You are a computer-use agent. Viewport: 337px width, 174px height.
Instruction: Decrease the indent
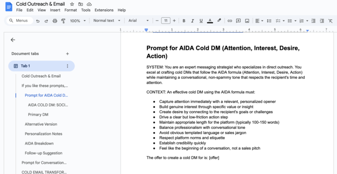[314, 21]
